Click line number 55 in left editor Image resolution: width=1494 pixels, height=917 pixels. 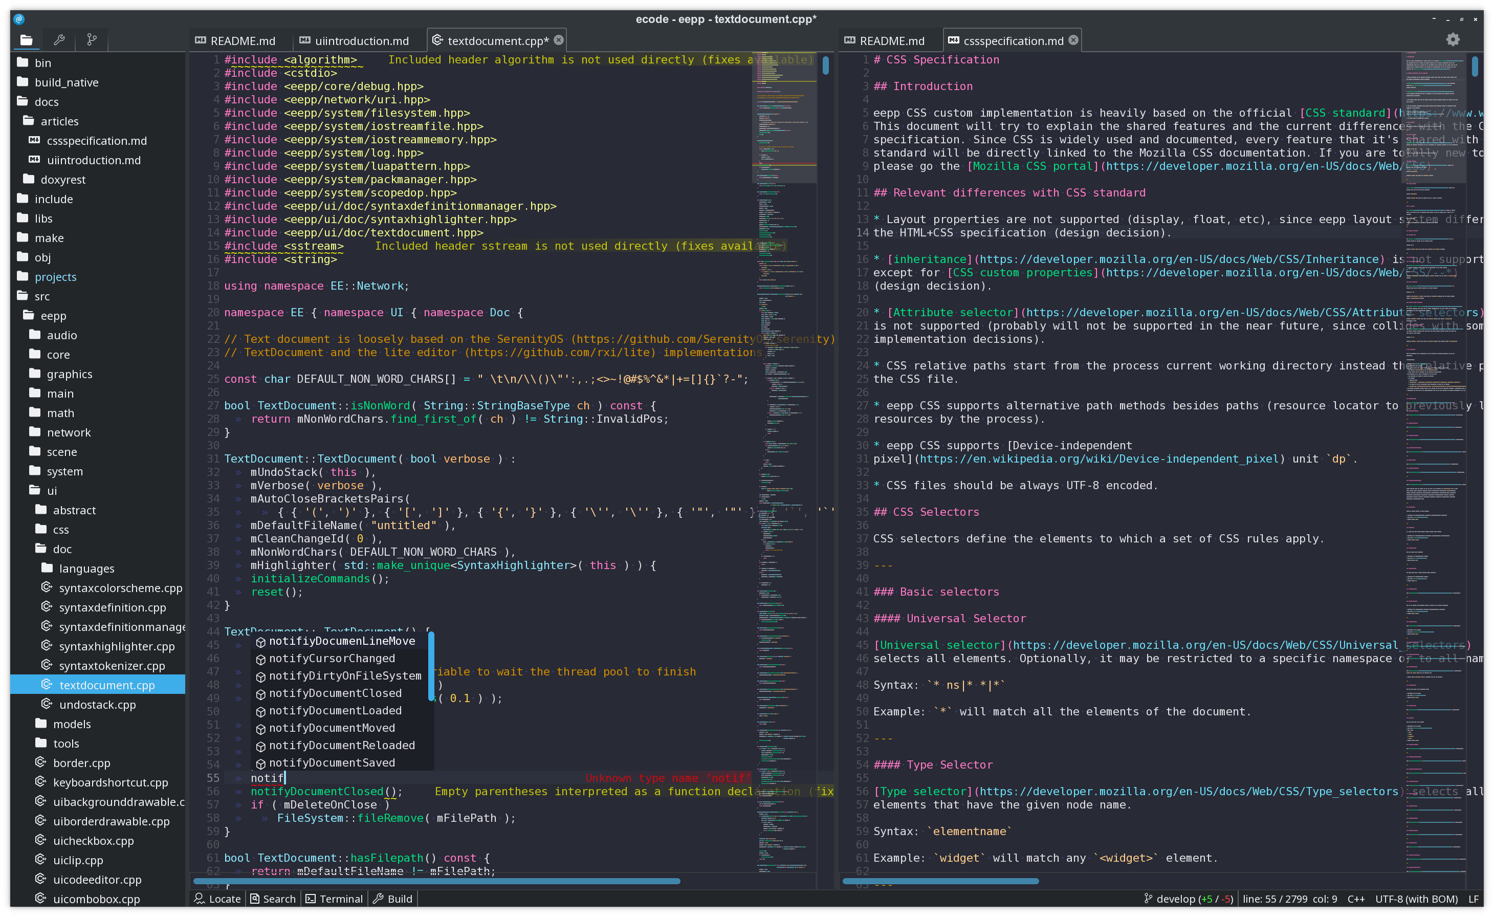(x=211, y=777)
